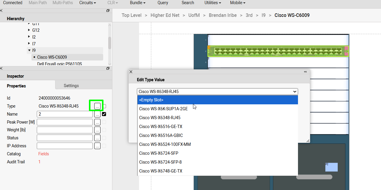Select <Empty Slot> from the type list
Image resolution: width=381 pixels, height=190 pixels.
click(x=217, y=100)
